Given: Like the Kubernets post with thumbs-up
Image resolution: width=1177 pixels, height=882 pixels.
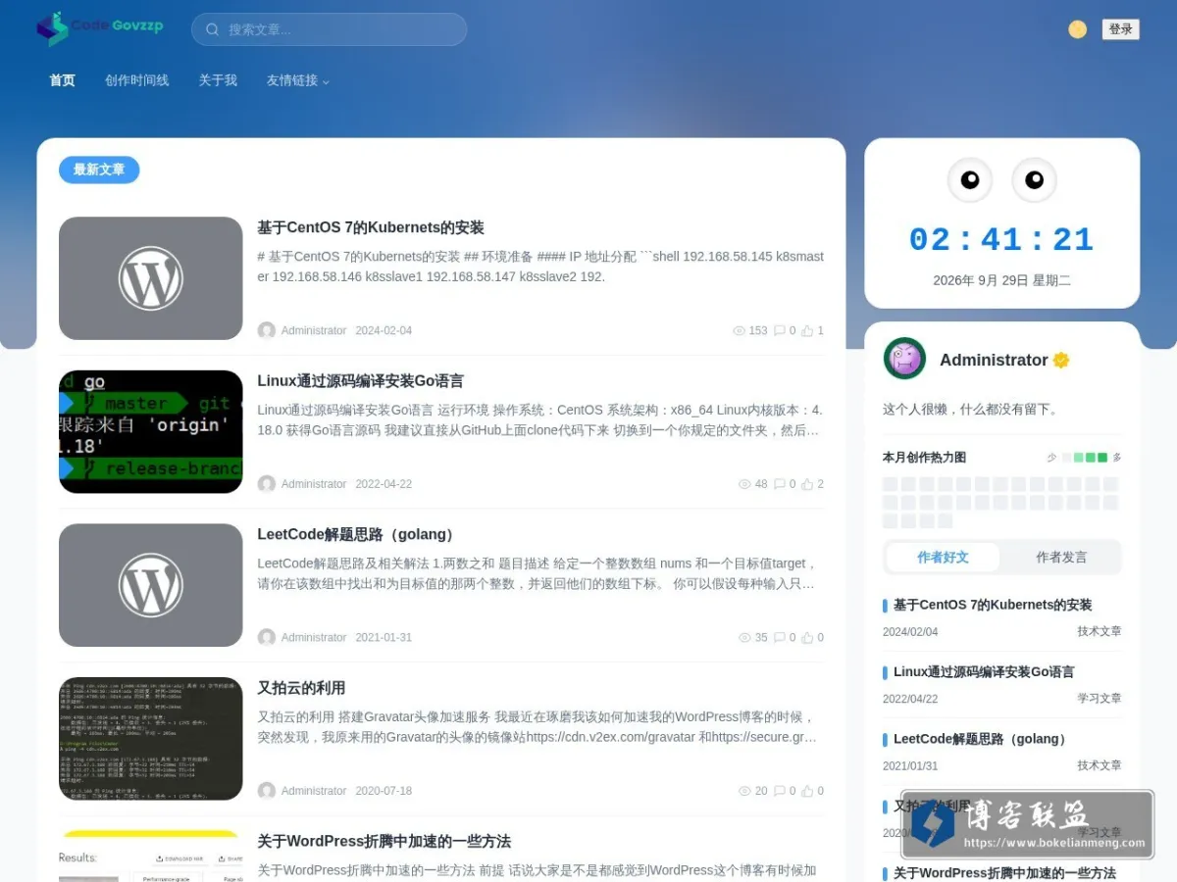Looking at the screenshot, I should [x=807, y=330].
